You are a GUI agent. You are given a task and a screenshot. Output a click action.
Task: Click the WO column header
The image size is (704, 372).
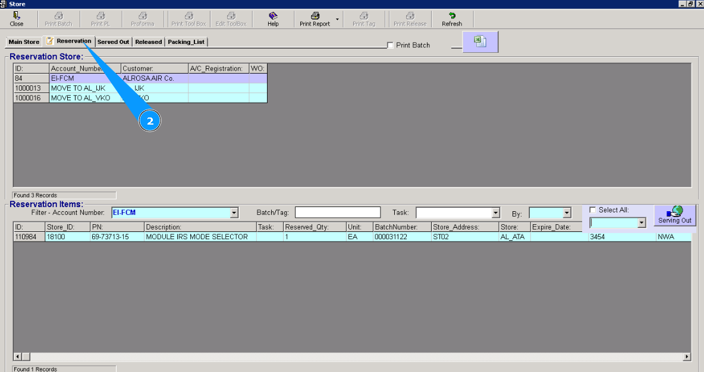click(x=258, y=69)
